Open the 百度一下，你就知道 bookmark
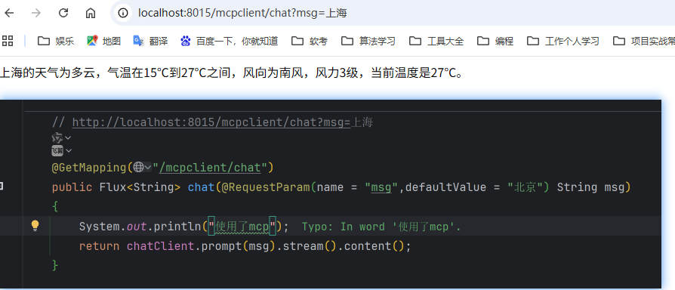This screenshot has height=290, width=675. pyautogui.click(x=229, y=41)
